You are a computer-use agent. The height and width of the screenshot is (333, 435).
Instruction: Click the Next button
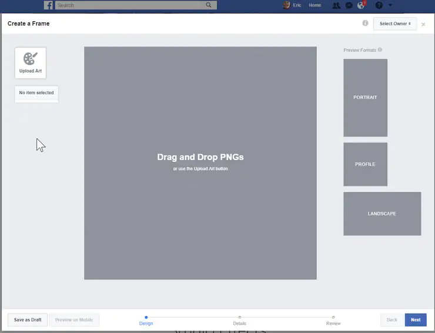416,319
